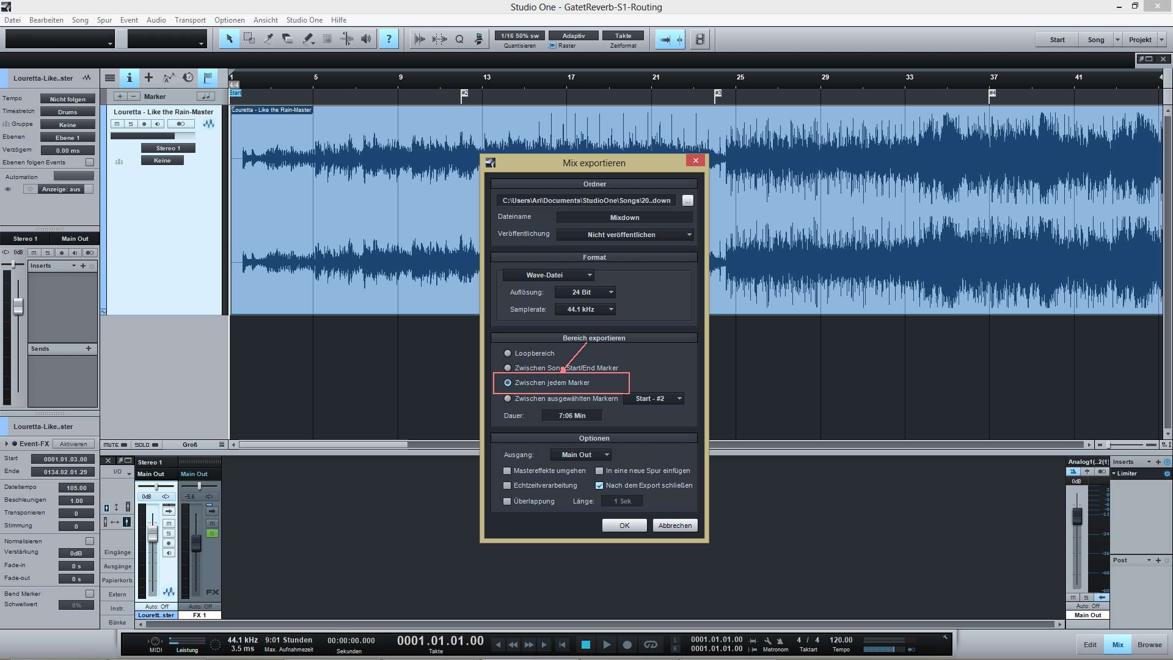Click the Fast Forward button in transport
Viewport: 1173px width, 660px height.
[x=529, y=645]
